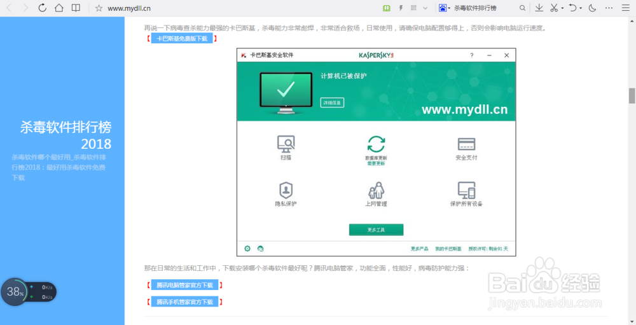Open the downloads manager
The height and width of the screenshot is (325, 636).
(539, 8)
